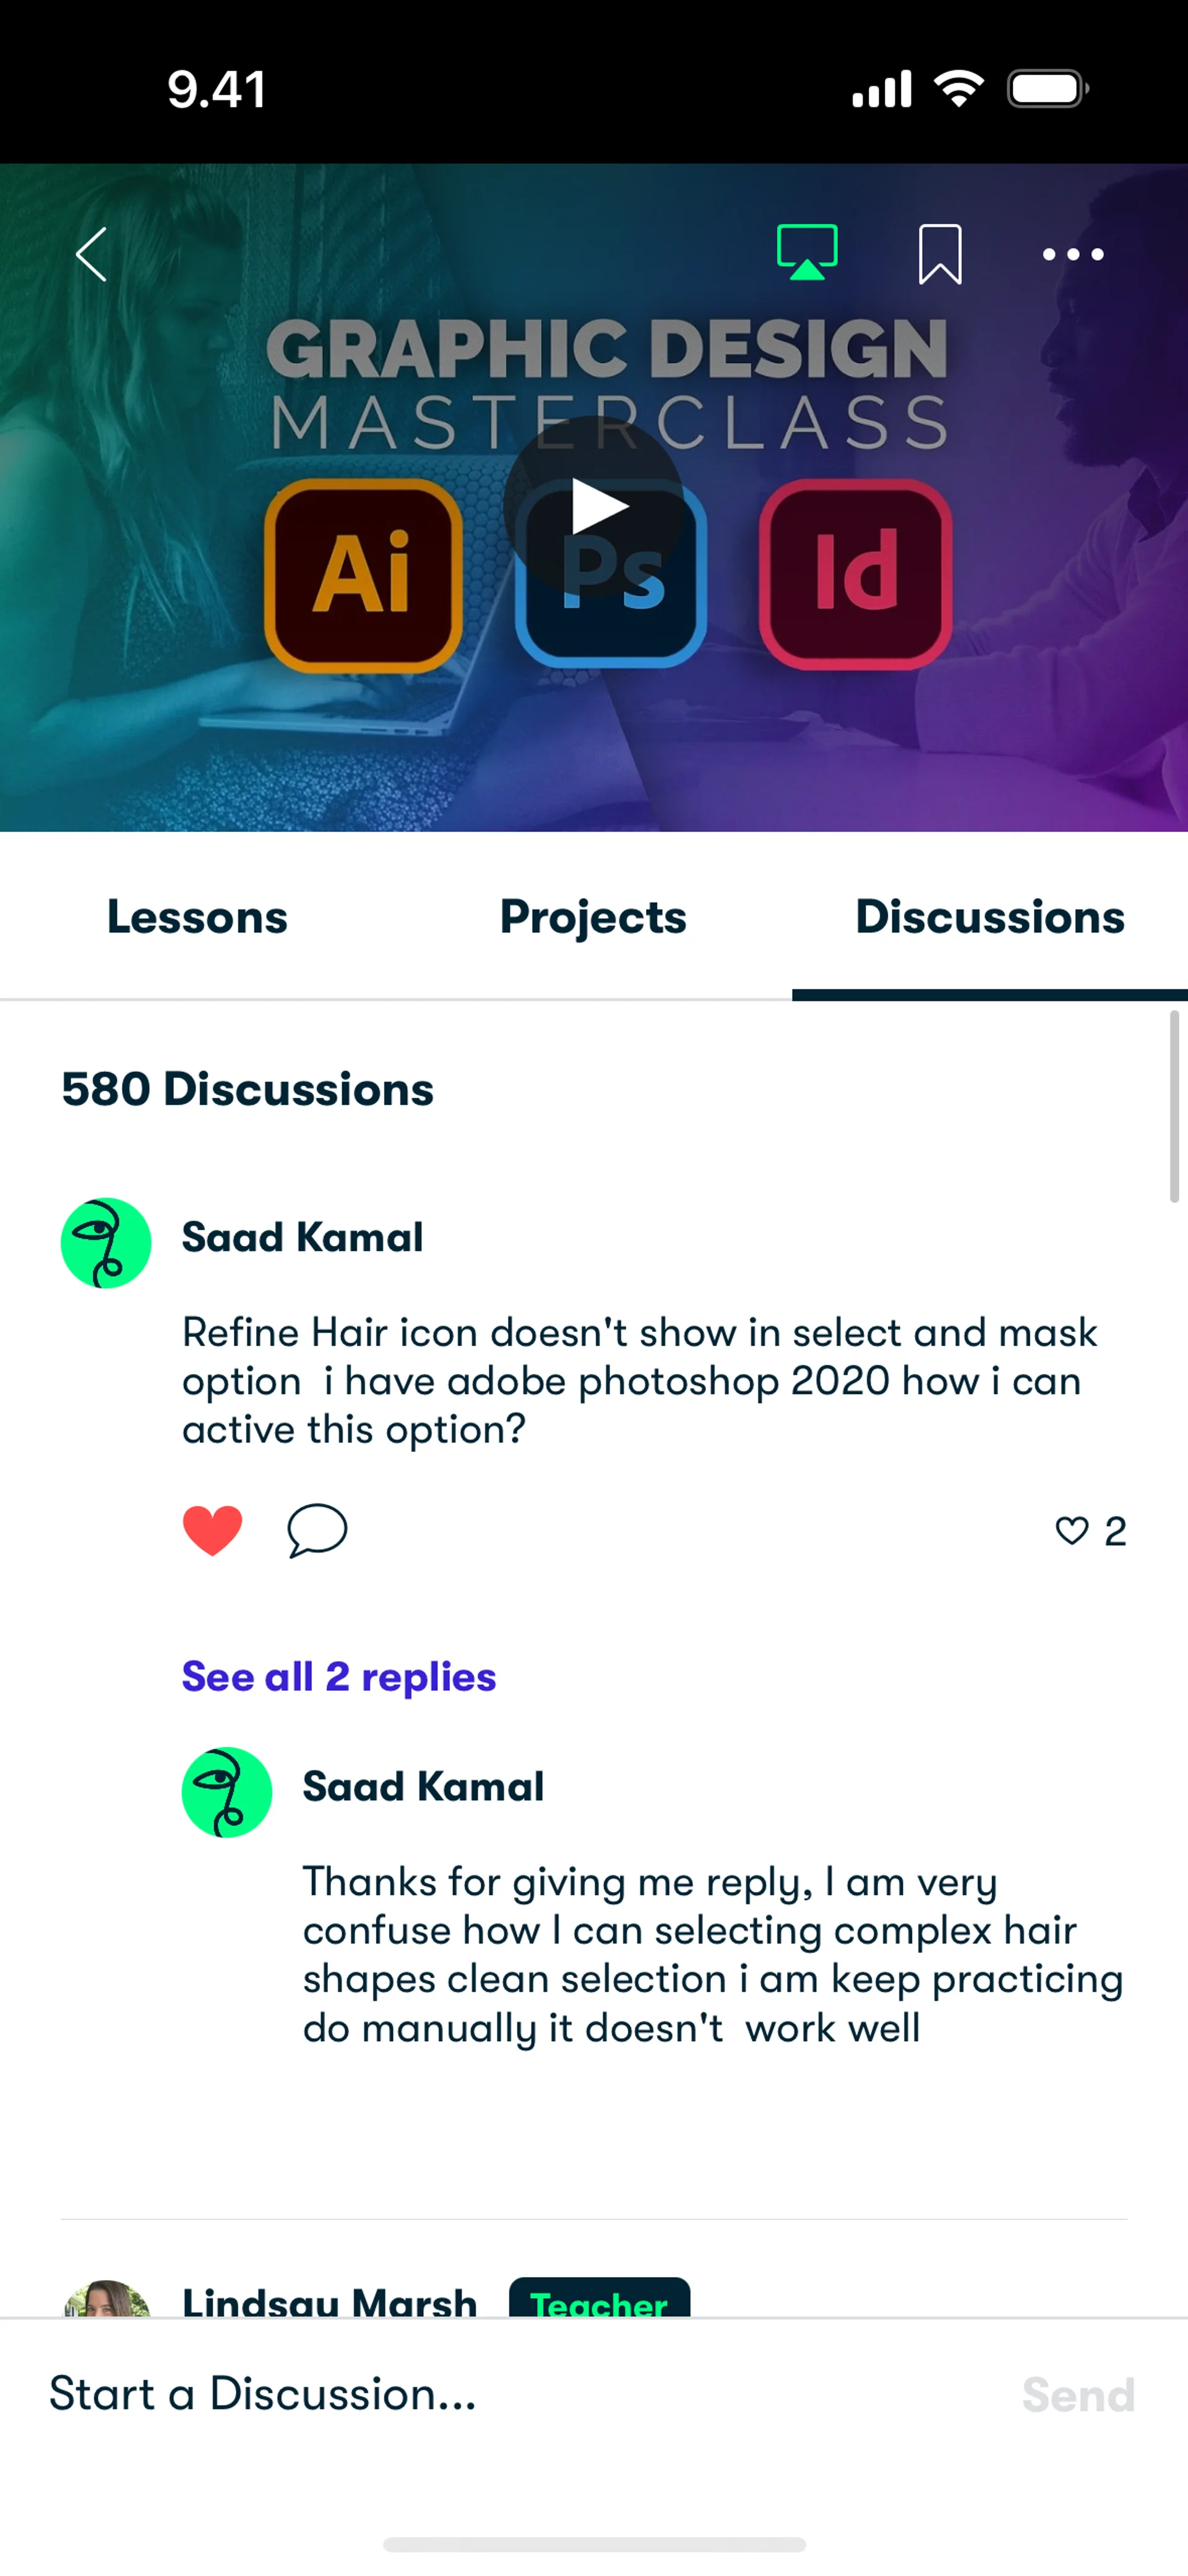Switch to the Projects tab

click(x=593, y=917)
